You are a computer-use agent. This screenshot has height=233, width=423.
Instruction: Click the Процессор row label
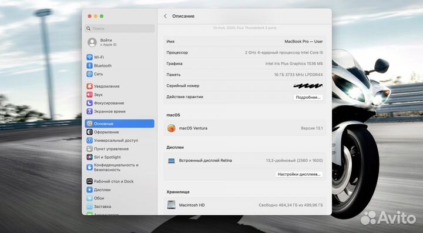coord(177,52)
